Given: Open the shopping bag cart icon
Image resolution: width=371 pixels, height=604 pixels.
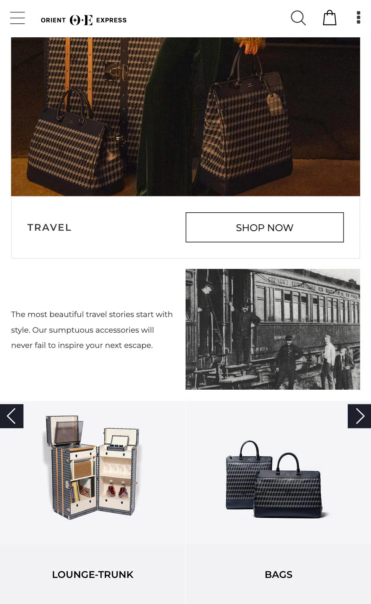Looking at the screenshot, I should (330, 18).
